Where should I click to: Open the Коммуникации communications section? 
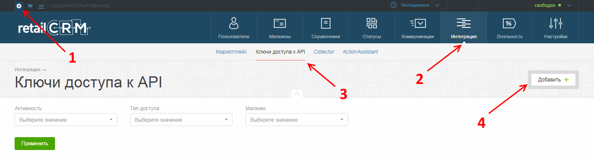[418, 28]
